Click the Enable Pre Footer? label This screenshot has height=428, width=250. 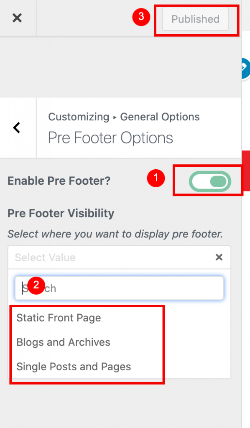click(59, 181)
